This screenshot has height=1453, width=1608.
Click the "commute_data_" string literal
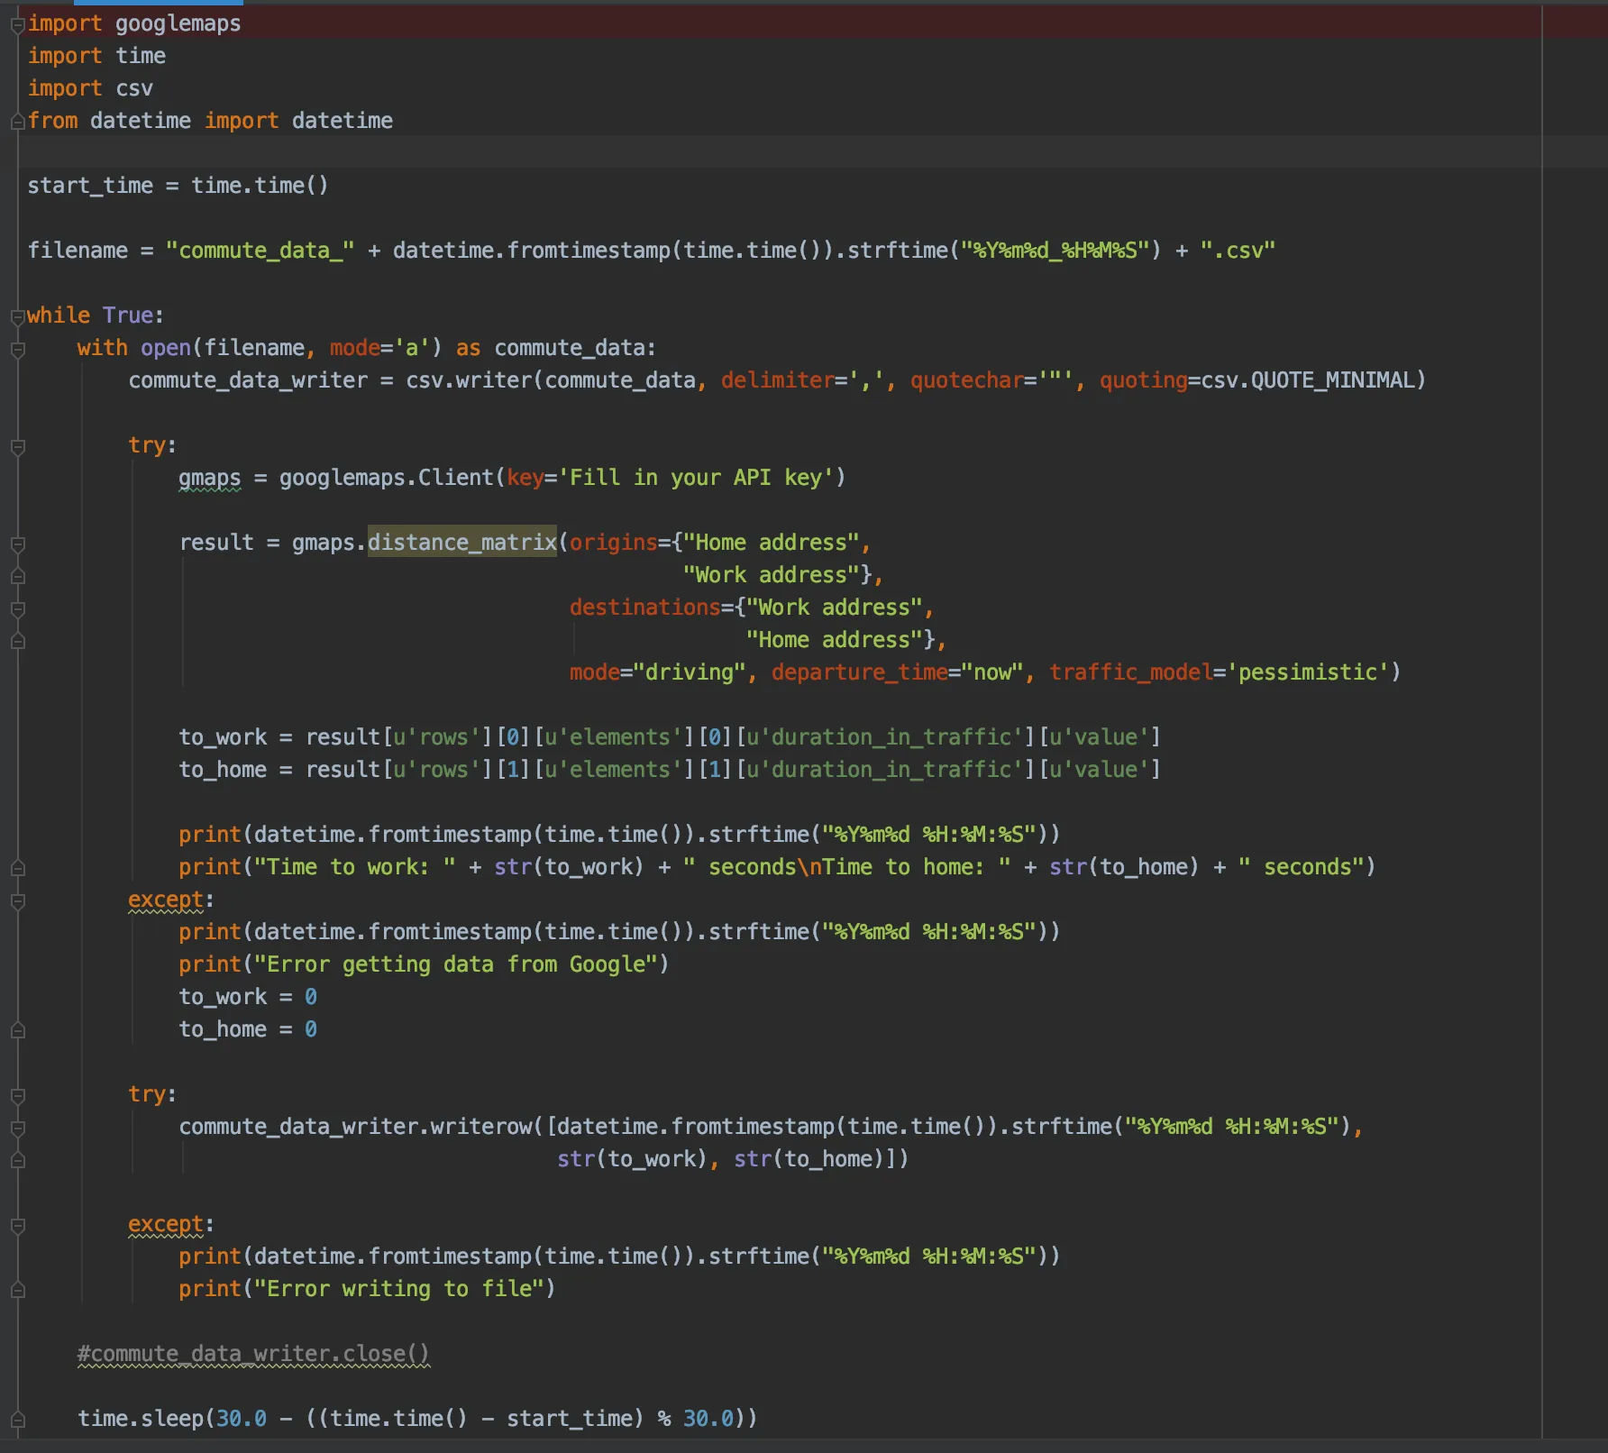click(x=260, y=251)
